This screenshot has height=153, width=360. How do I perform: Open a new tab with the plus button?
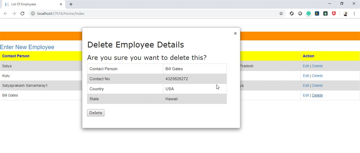point(71,4)
